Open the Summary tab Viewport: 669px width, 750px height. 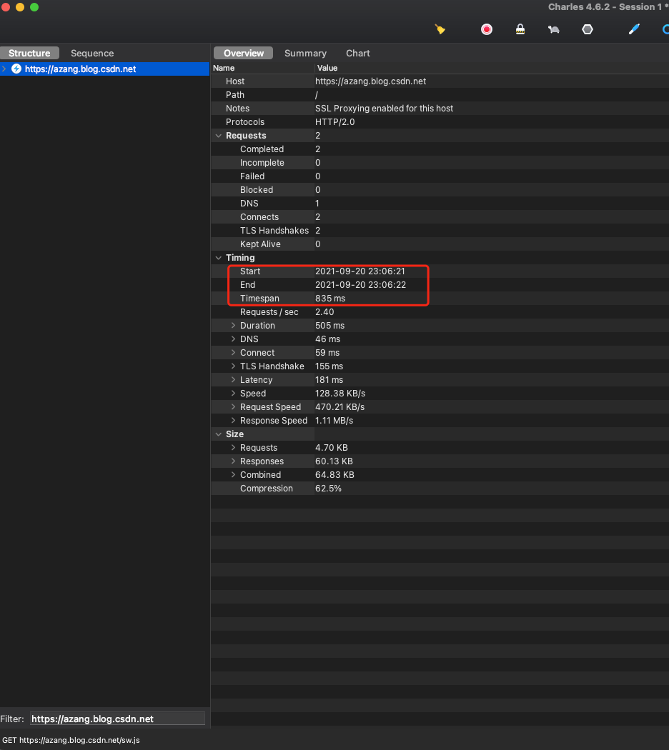pyautogui.click(x=305, y=53)
